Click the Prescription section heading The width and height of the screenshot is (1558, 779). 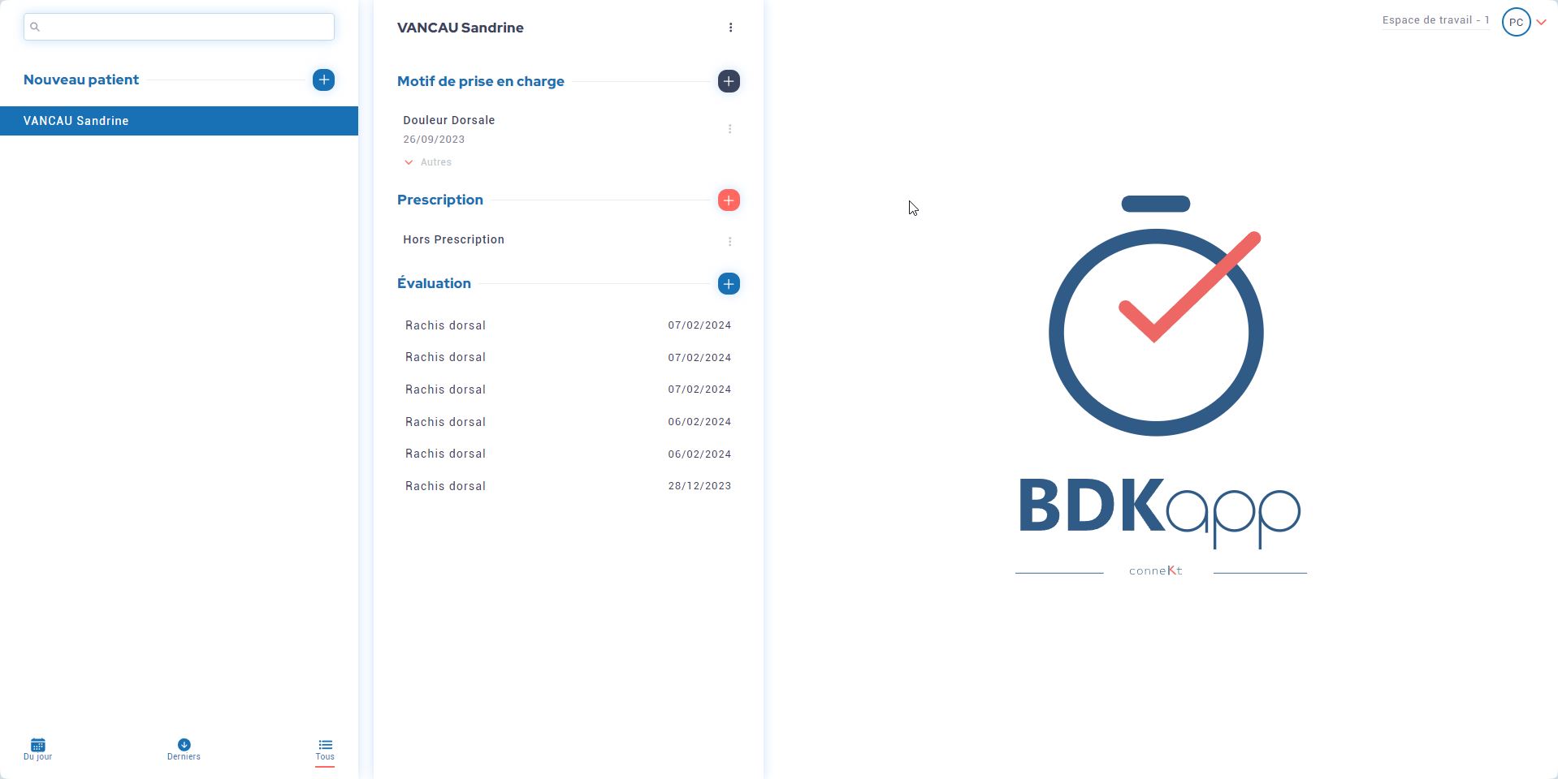tap(440, 200)
